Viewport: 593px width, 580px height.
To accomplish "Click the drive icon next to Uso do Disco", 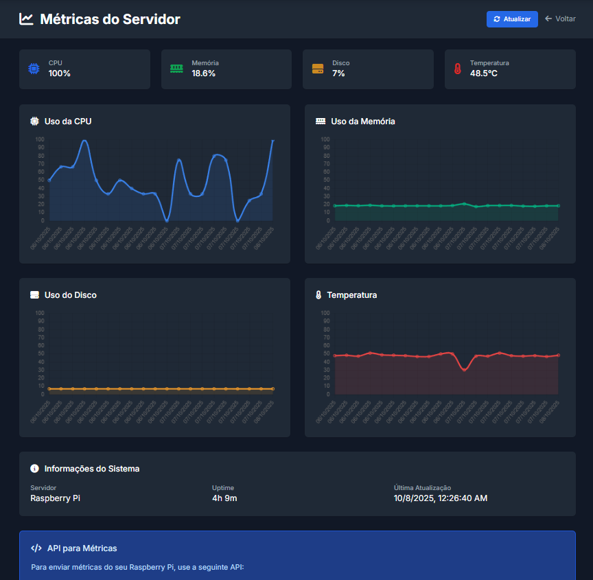I will [x=35, y=295].
